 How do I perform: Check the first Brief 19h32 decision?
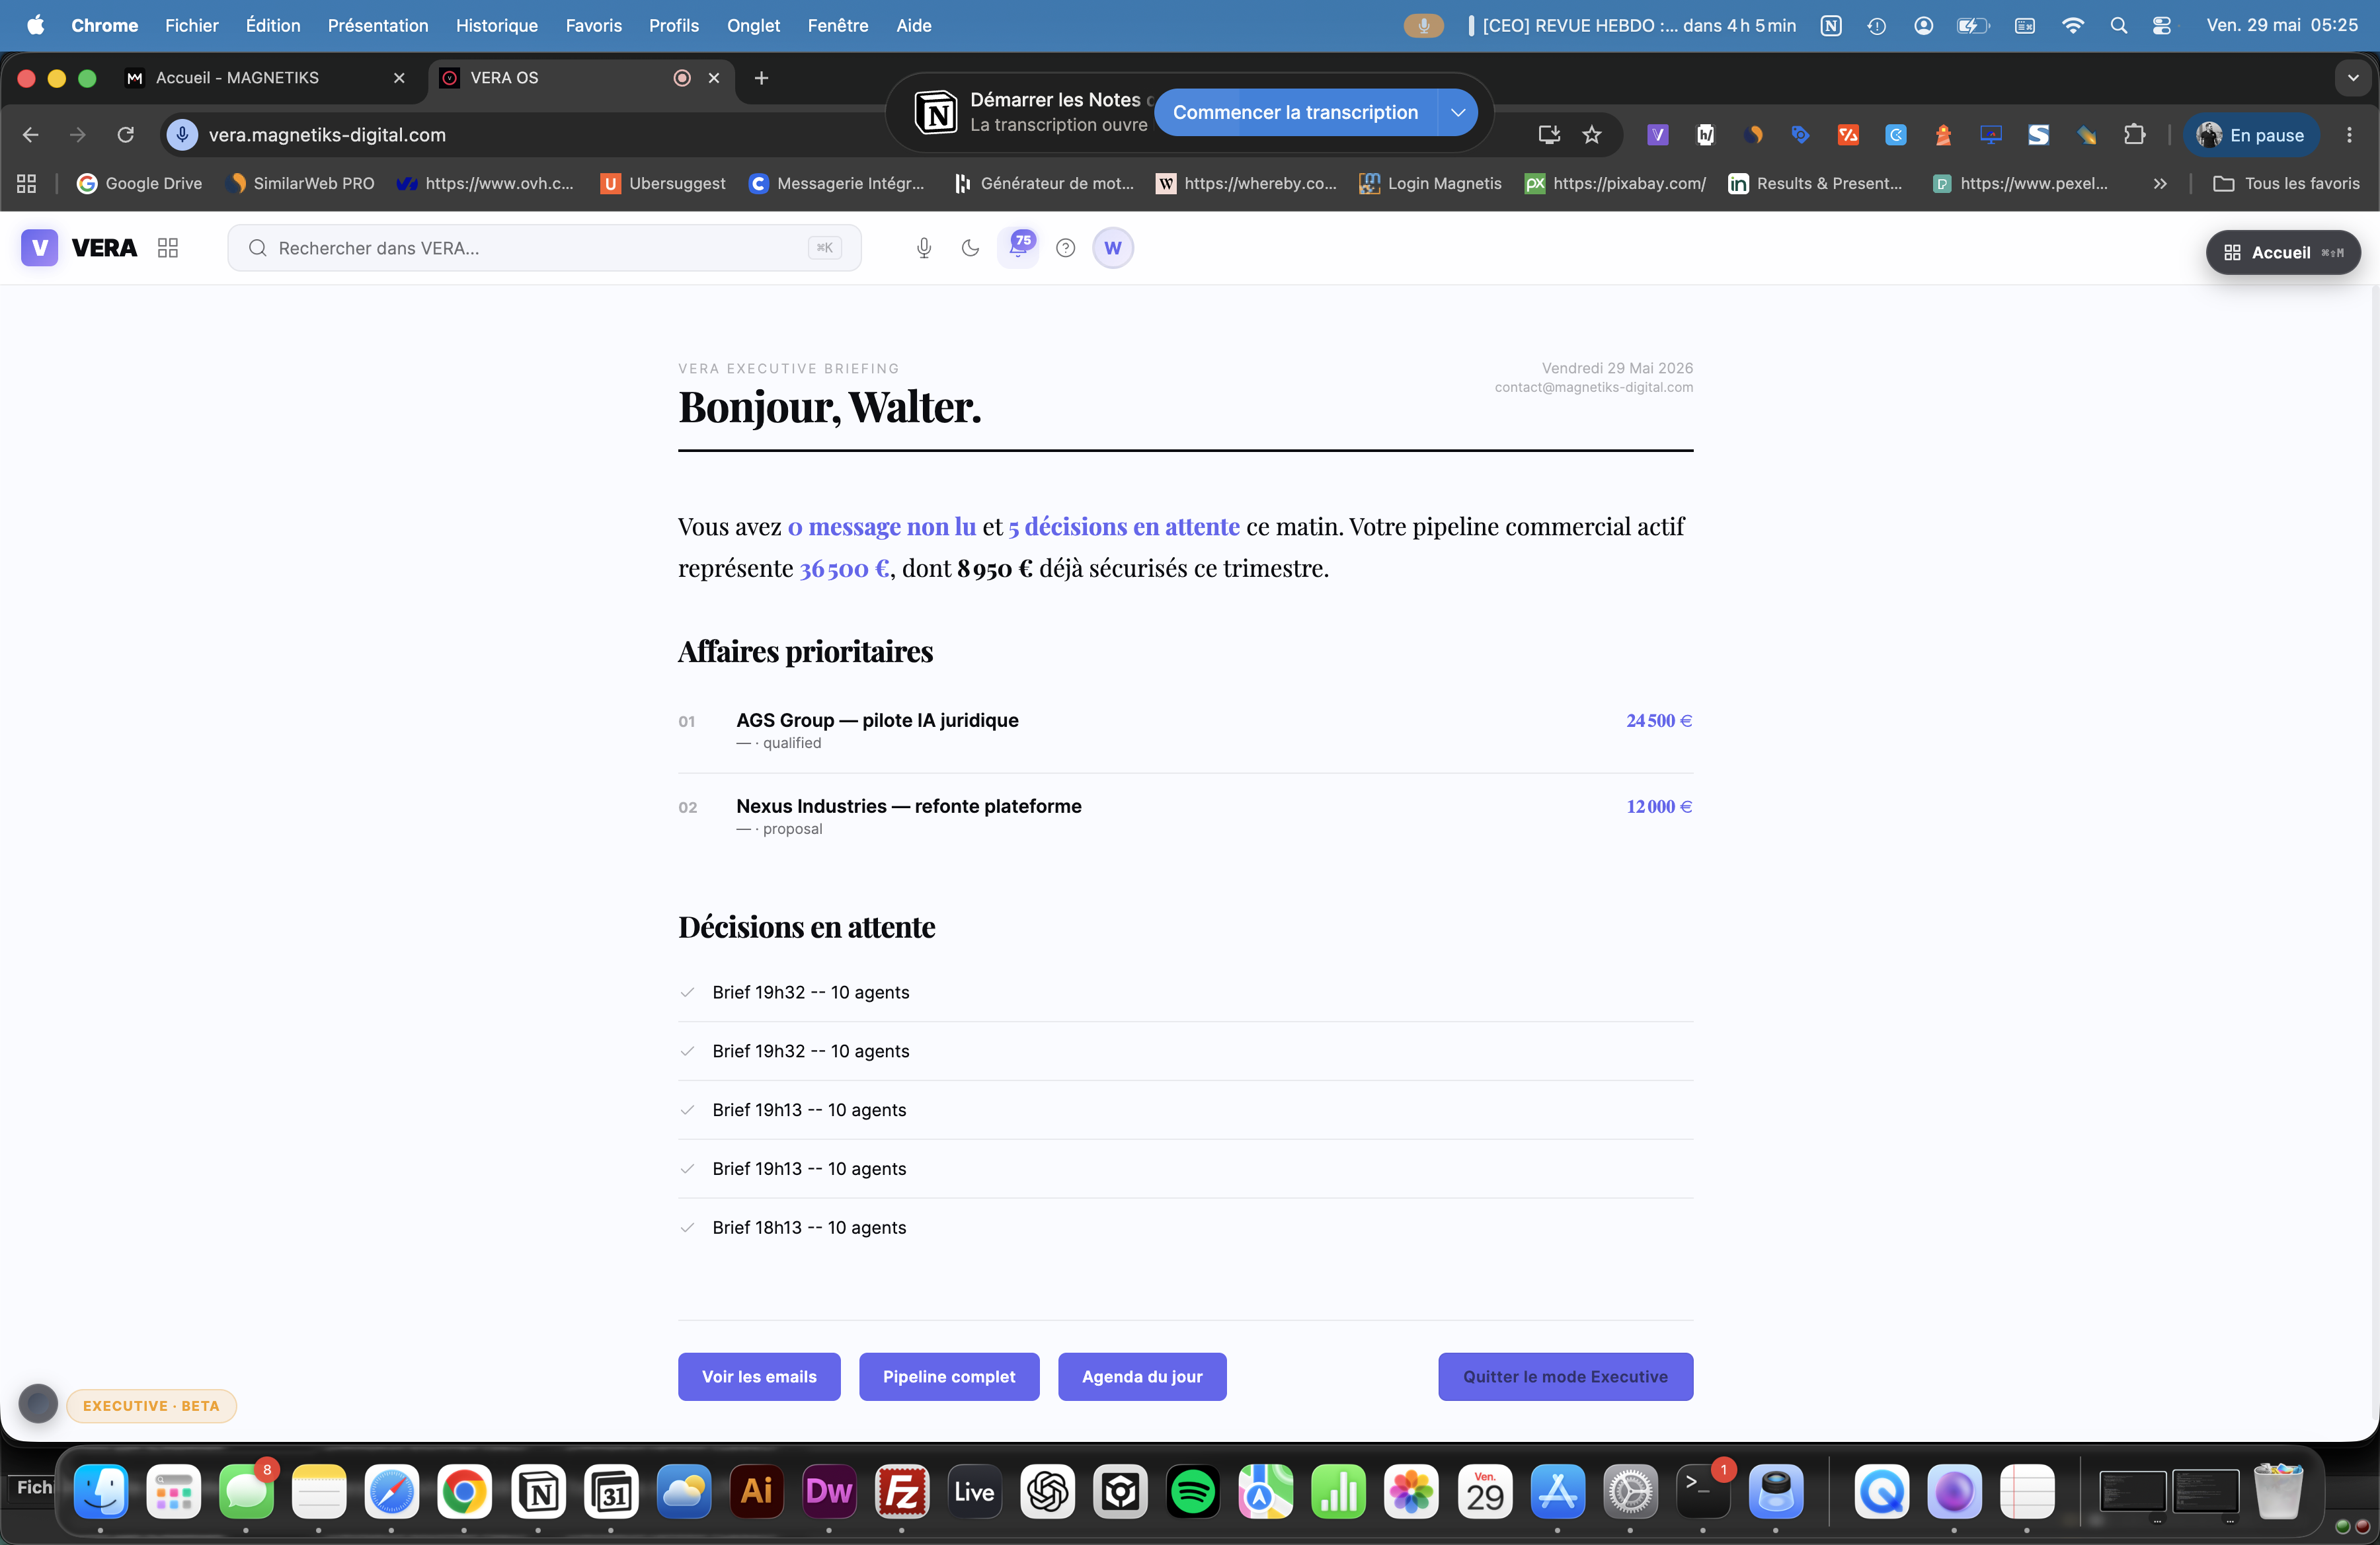click(x=687, y=993)
